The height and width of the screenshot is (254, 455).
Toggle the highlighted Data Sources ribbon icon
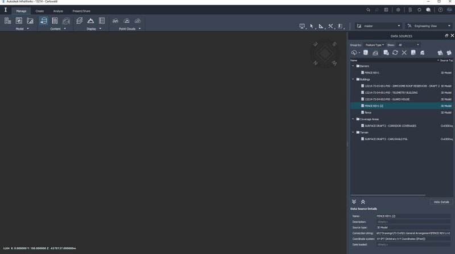point(44,20)
